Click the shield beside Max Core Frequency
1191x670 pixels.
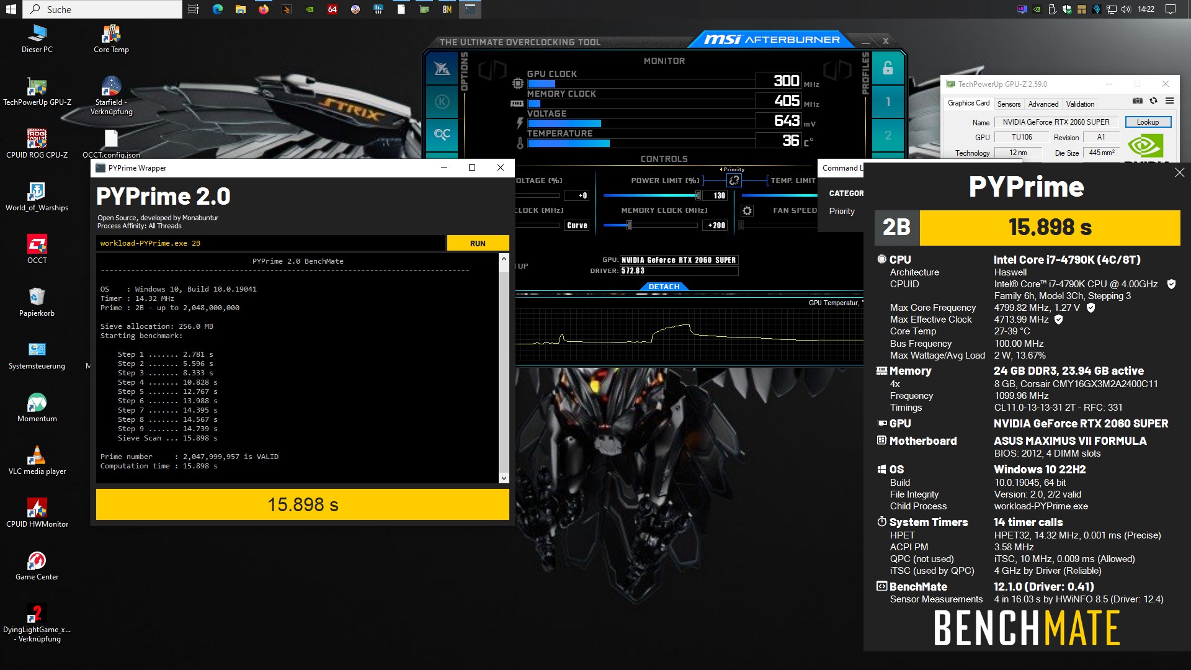click(x=1091, y=308)
